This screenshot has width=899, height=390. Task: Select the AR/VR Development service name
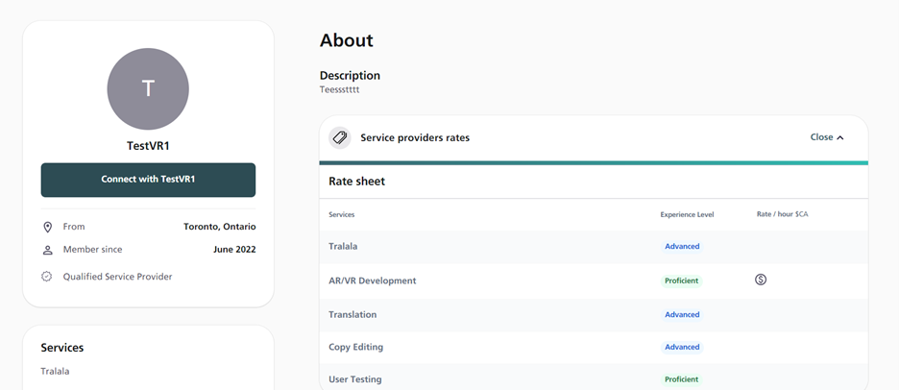point(372,280)
